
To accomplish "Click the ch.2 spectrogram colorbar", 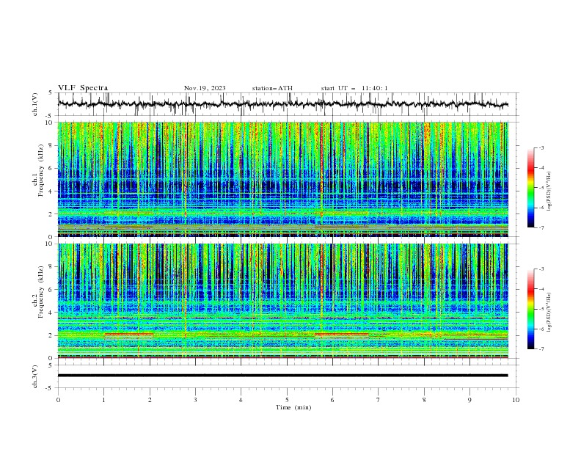I will coord(531,309).
